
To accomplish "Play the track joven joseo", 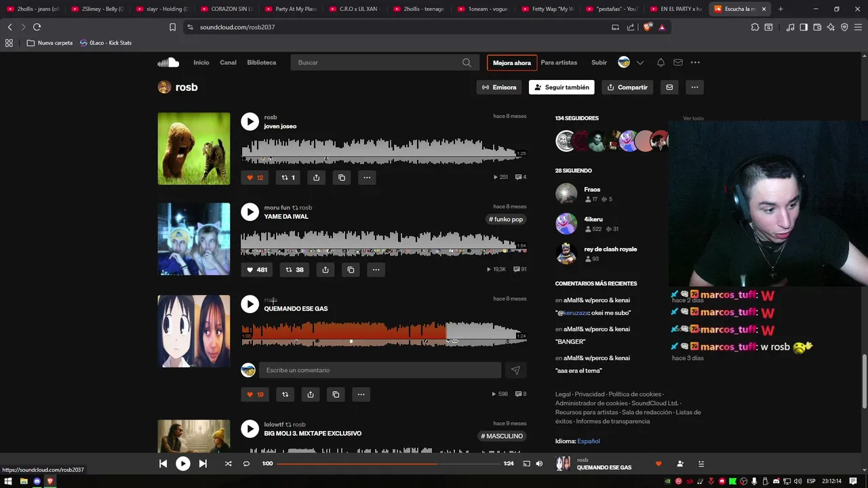I will (x=250, y=121).
